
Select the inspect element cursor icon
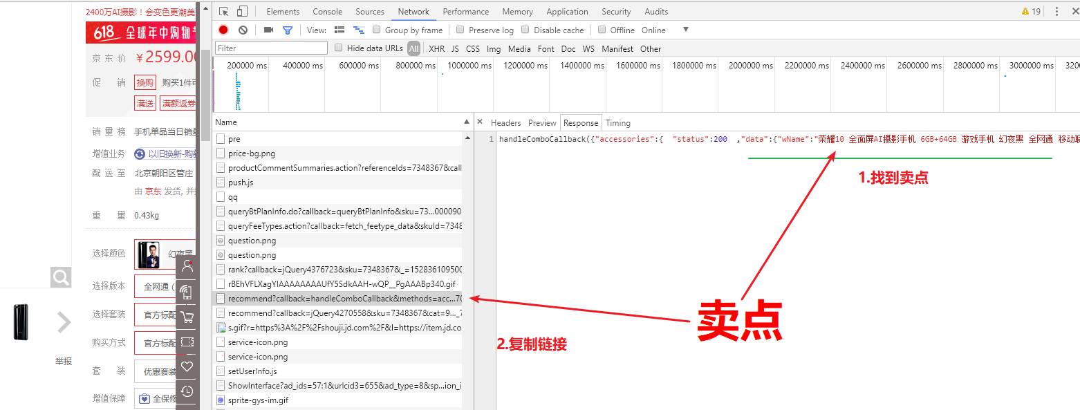click(x=224, y=11)
